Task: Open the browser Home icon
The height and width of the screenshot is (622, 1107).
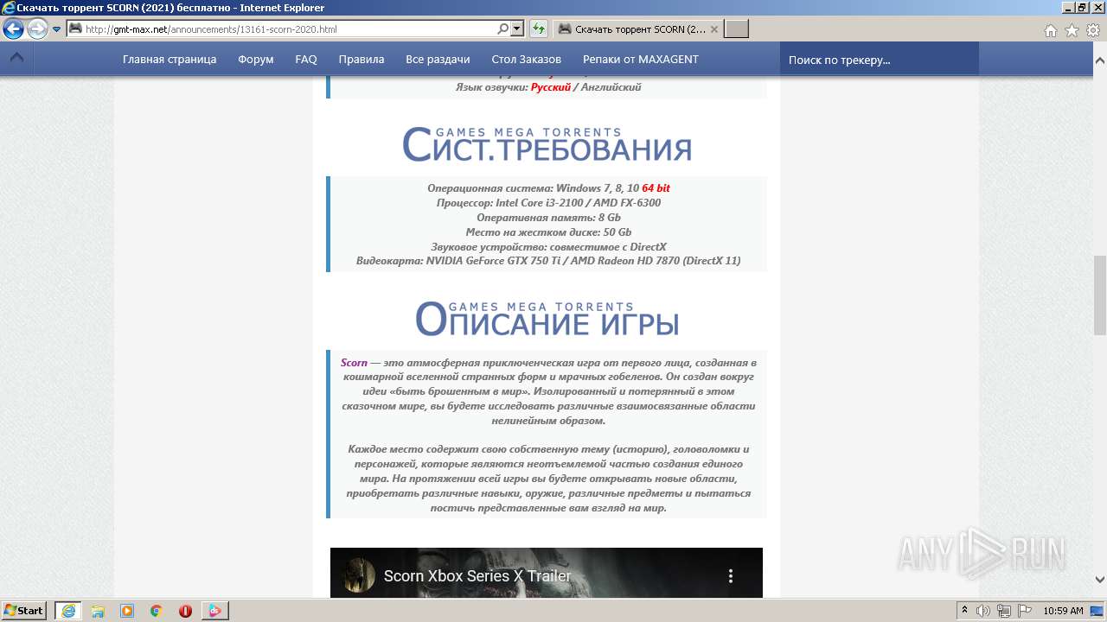Action: click(x=1050, y=30)
